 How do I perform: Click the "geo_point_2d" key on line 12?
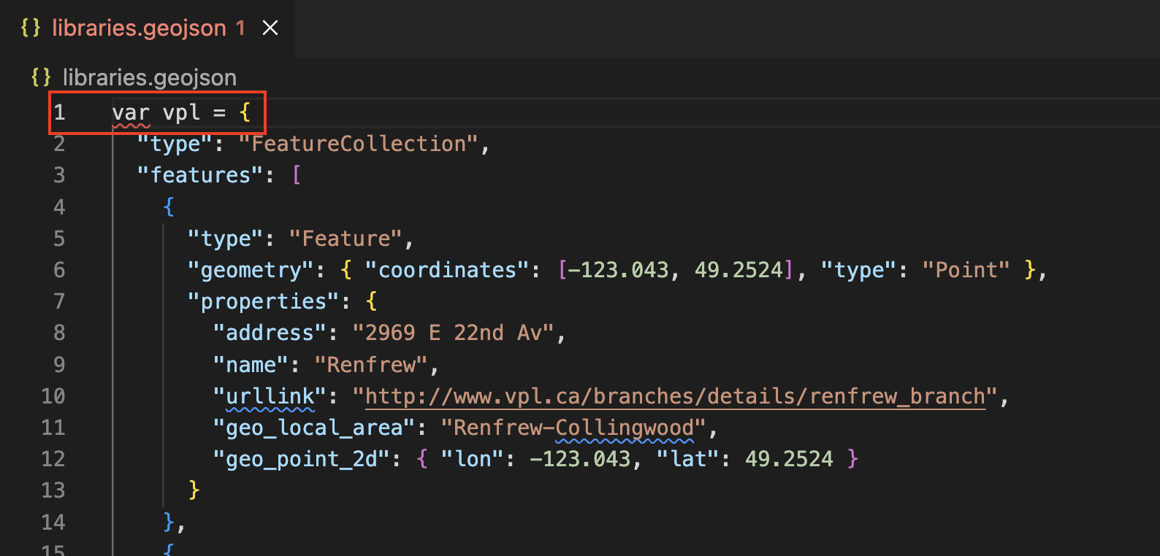pos(302,459)
